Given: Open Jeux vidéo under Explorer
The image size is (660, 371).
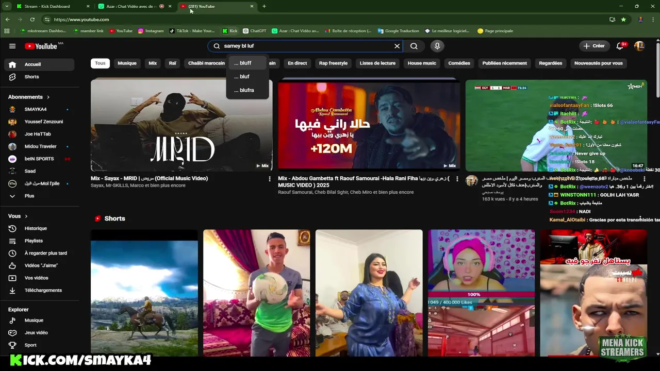Looking at the screenshot, I should pyautogui.click(x=39, y=332).
